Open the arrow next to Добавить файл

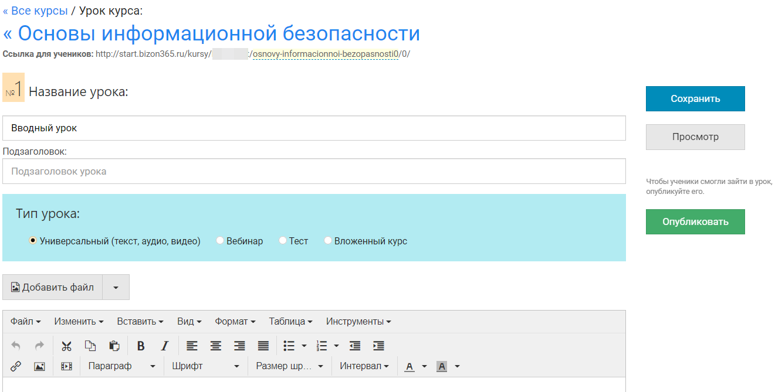point(116,287)
